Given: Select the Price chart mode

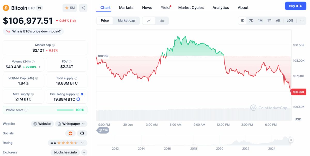Looking at the screenshot, I should click(105, 21).
